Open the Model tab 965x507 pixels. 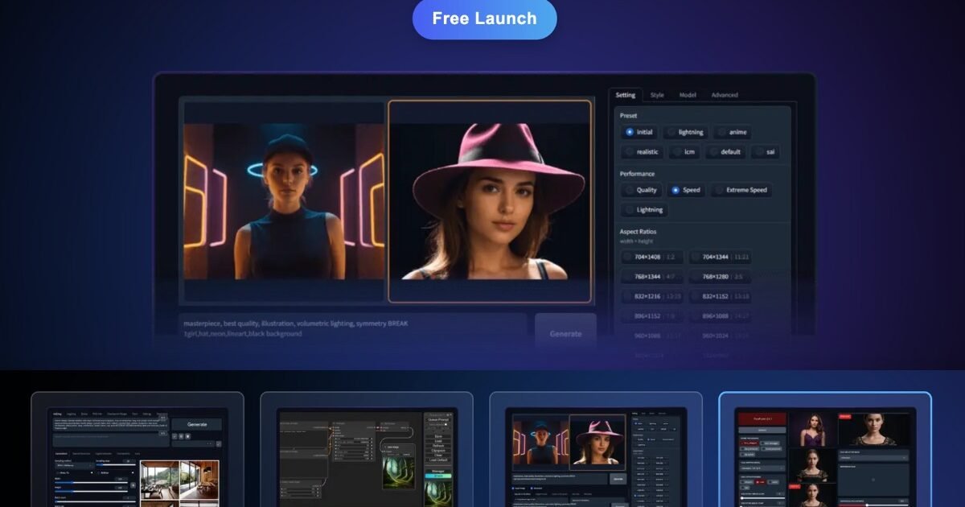pyautogui.click(x=688, y=95)
